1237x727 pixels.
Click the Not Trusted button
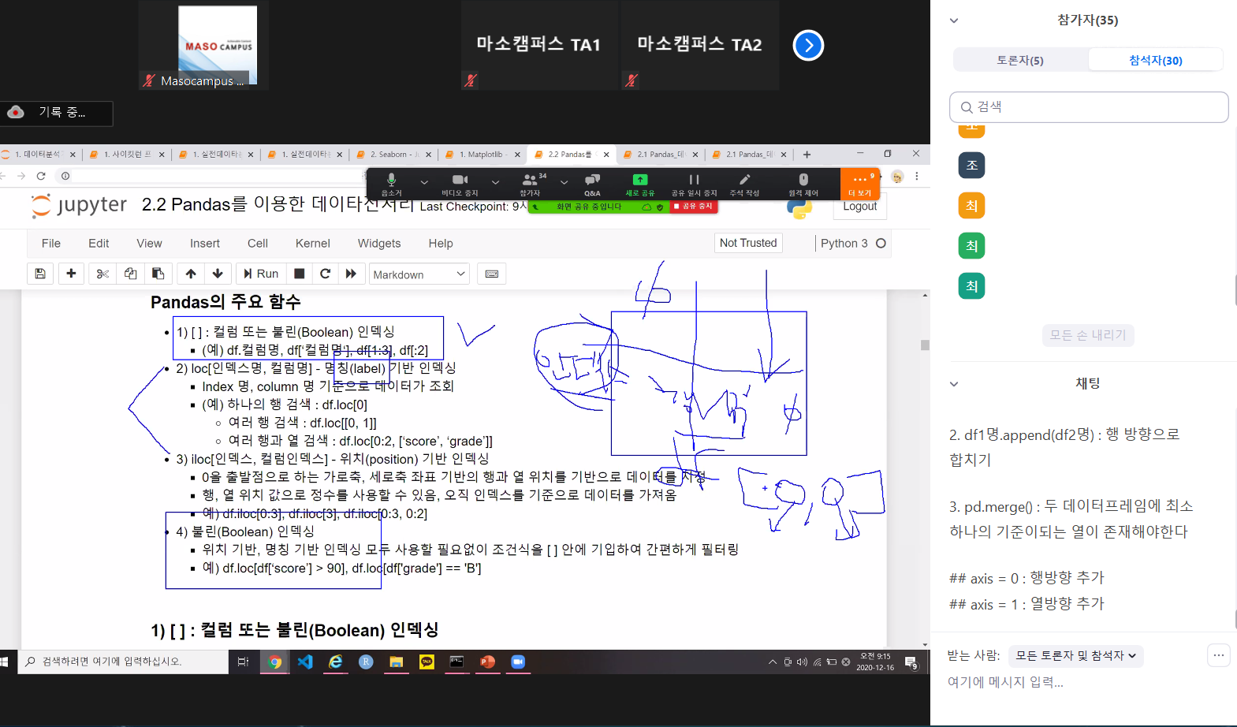[747, 243]
